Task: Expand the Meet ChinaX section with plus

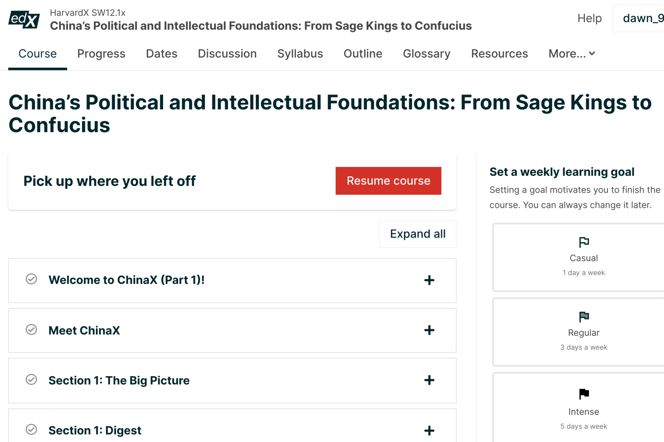Action: [x=429, y=330]
